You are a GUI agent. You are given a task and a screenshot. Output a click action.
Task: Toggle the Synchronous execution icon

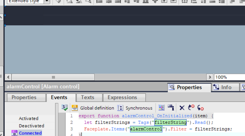click(120, 108)
